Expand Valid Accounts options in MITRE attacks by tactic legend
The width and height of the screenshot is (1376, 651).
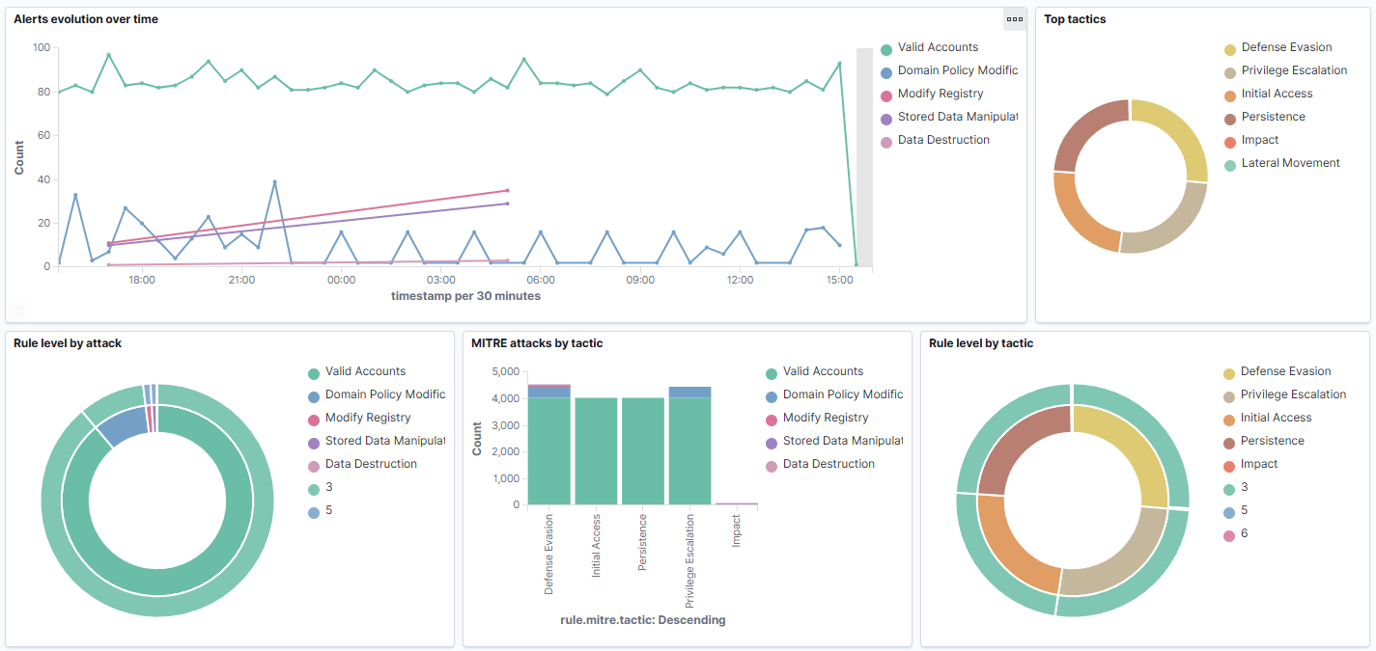(823, 371)
